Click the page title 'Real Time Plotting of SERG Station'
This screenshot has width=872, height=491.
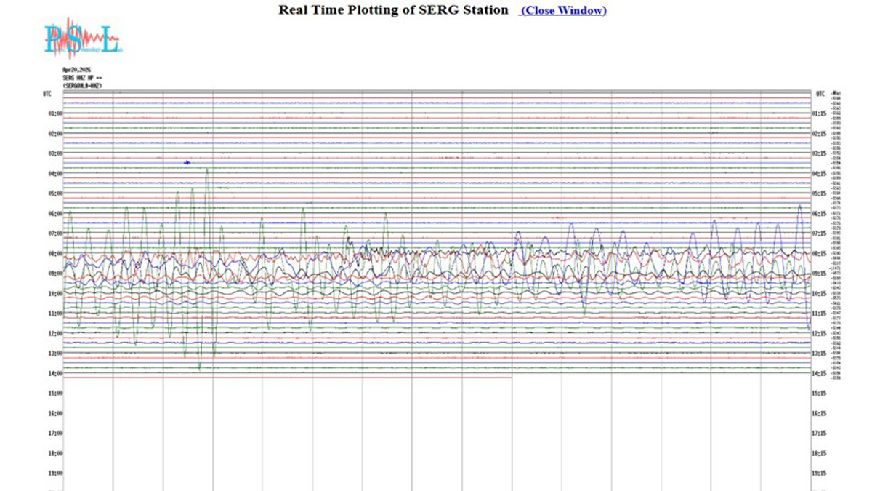pyautogui.click(x=393, y=10)
